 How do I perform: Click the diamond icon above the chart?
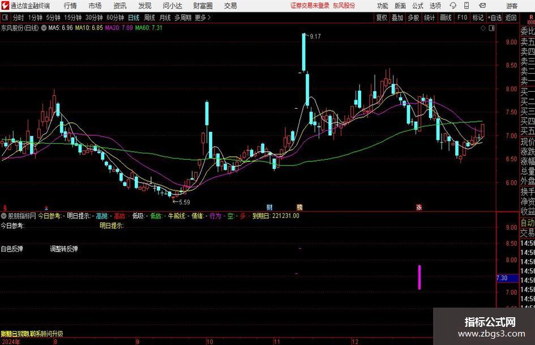[x=483, y=28]
